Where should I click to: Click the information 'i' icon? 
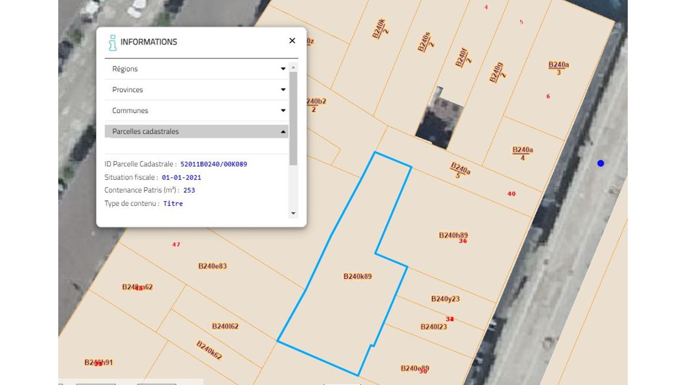(113, 43)
